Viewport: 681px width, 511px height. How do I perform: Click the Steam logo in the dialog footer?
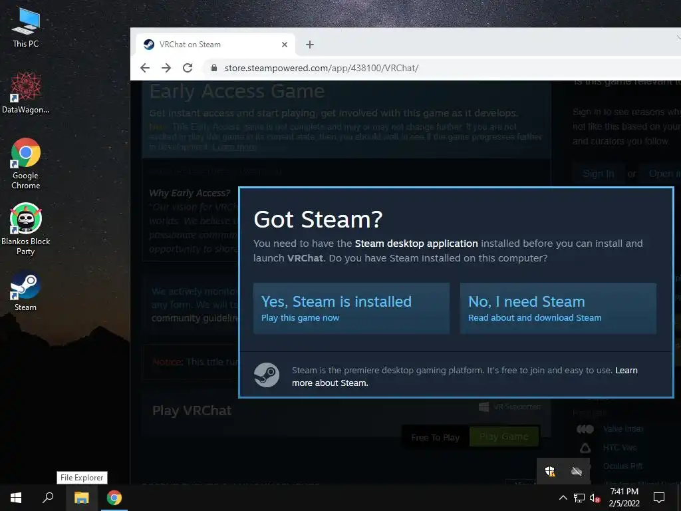coord(266,375)
